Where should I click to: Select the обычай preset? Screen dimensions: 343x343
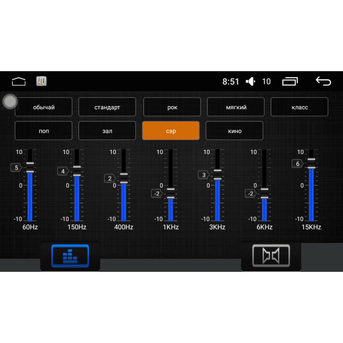point(44,107)
